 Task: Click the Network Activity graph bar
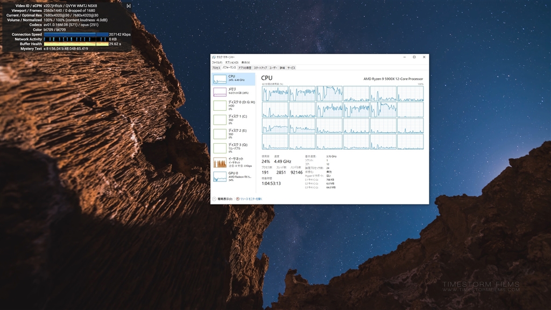(76, 39)
